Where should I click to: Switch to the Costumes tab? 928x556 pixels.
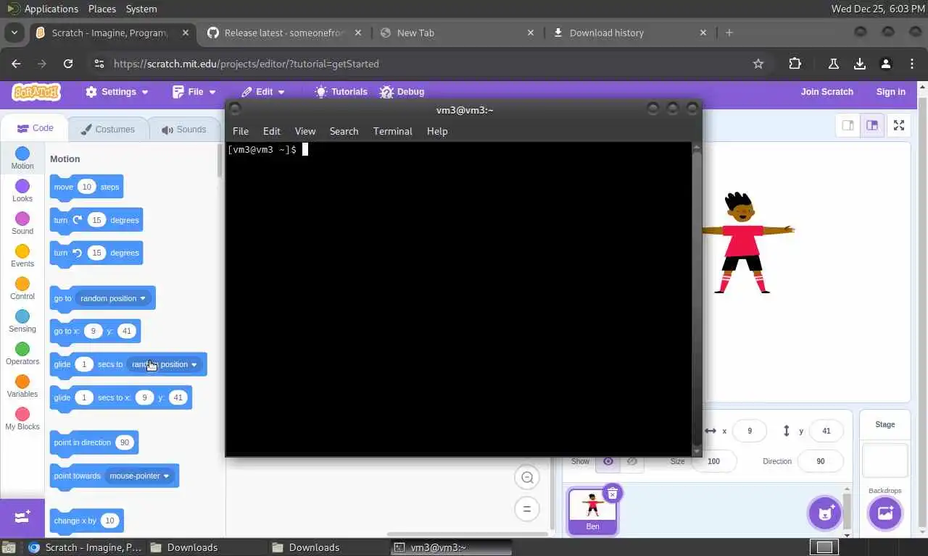pyautogui.click(x=107, y=130)
